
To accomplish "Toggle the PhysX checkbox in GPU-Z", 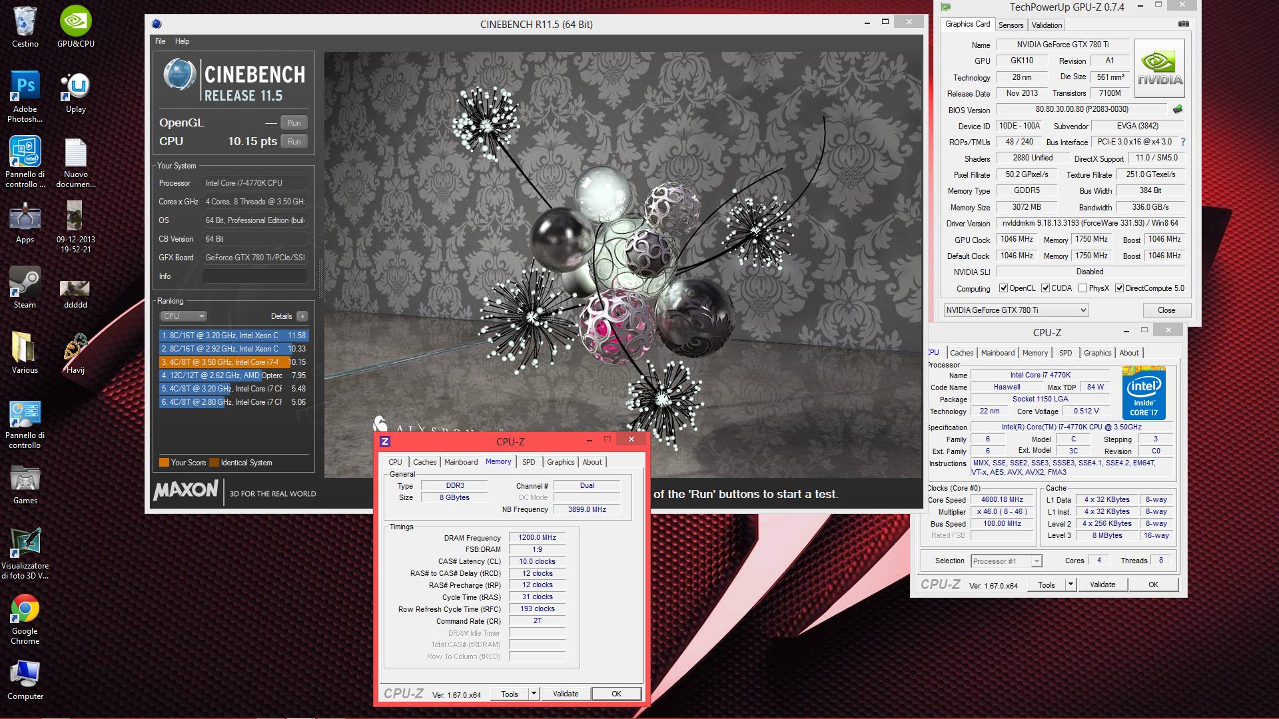I will [1082, 288].
